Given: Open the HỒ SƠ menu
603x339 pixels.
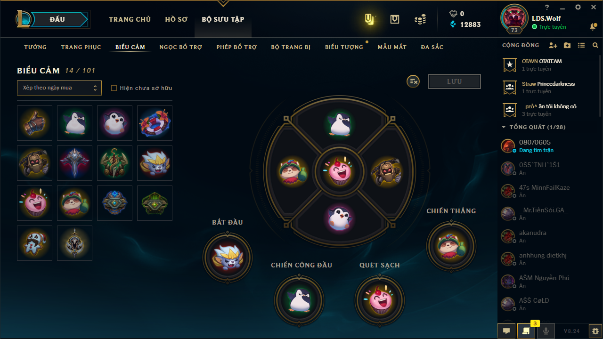Looking at the screenshot, I should click(x=176, y=19).
